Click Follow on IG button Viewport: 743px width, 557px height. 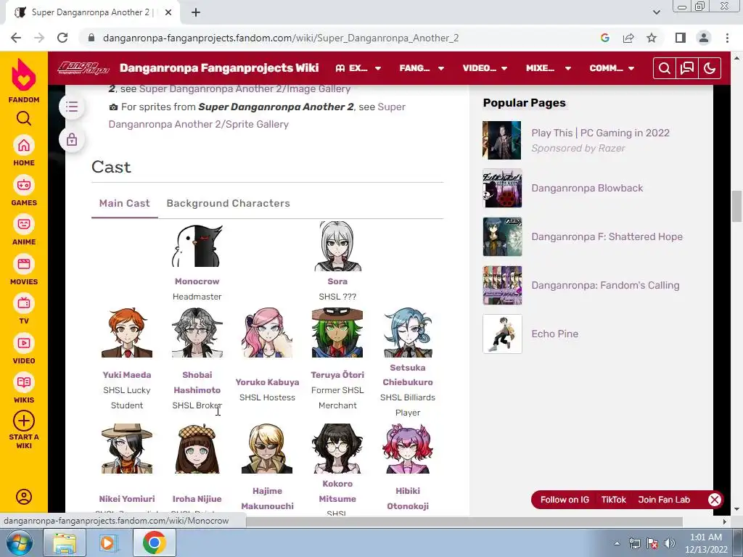pyautogui.click(x=565, y=500)
